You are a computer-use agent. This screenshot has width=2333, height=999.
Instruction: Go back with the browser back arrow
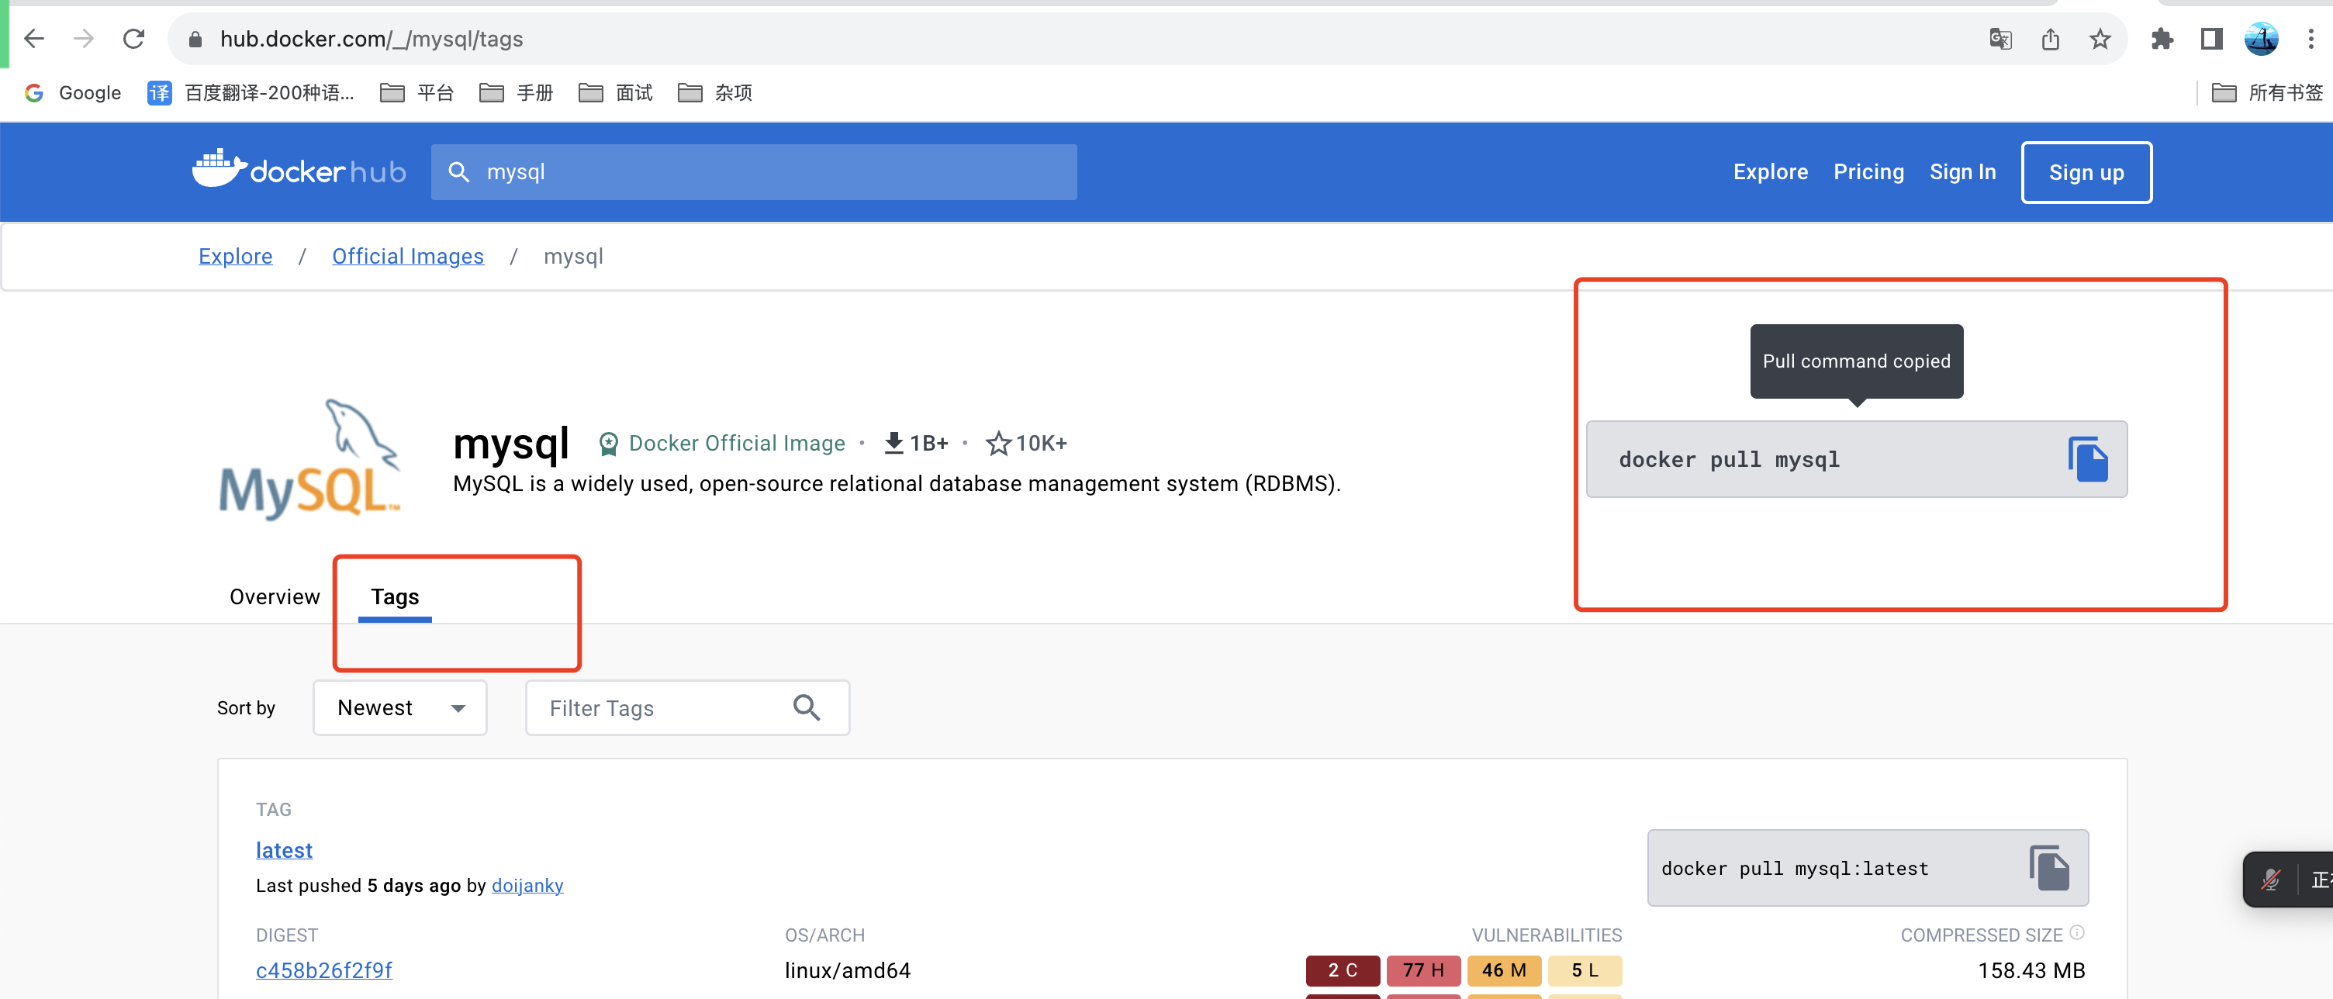pos(33,39)
